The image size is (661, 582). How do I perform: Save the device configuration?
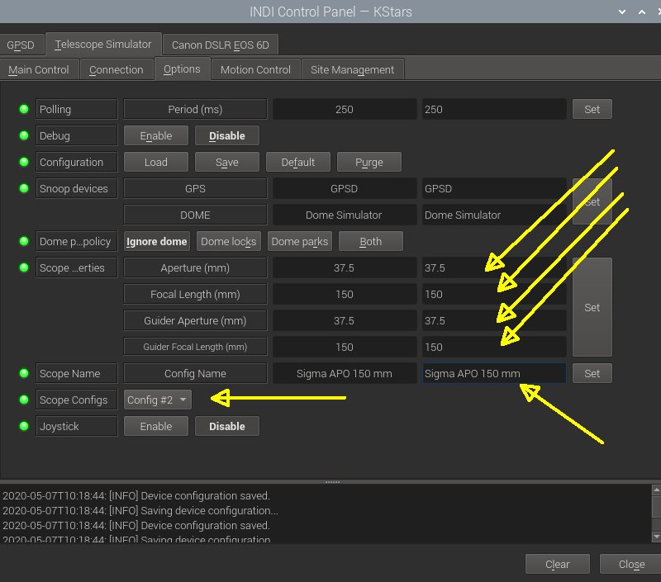point(226,162)
